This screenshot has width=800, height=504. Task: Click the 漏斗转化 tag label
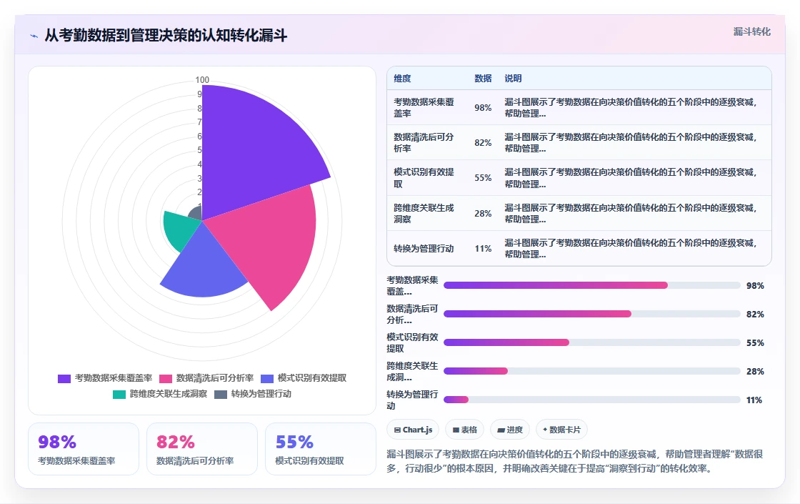(751, 31)
